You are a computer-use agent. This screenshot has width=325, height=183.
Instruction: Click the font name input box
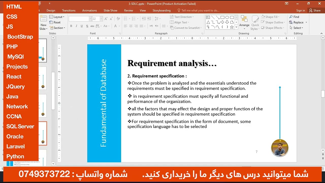pyautogui.click(x=79, y=19)
